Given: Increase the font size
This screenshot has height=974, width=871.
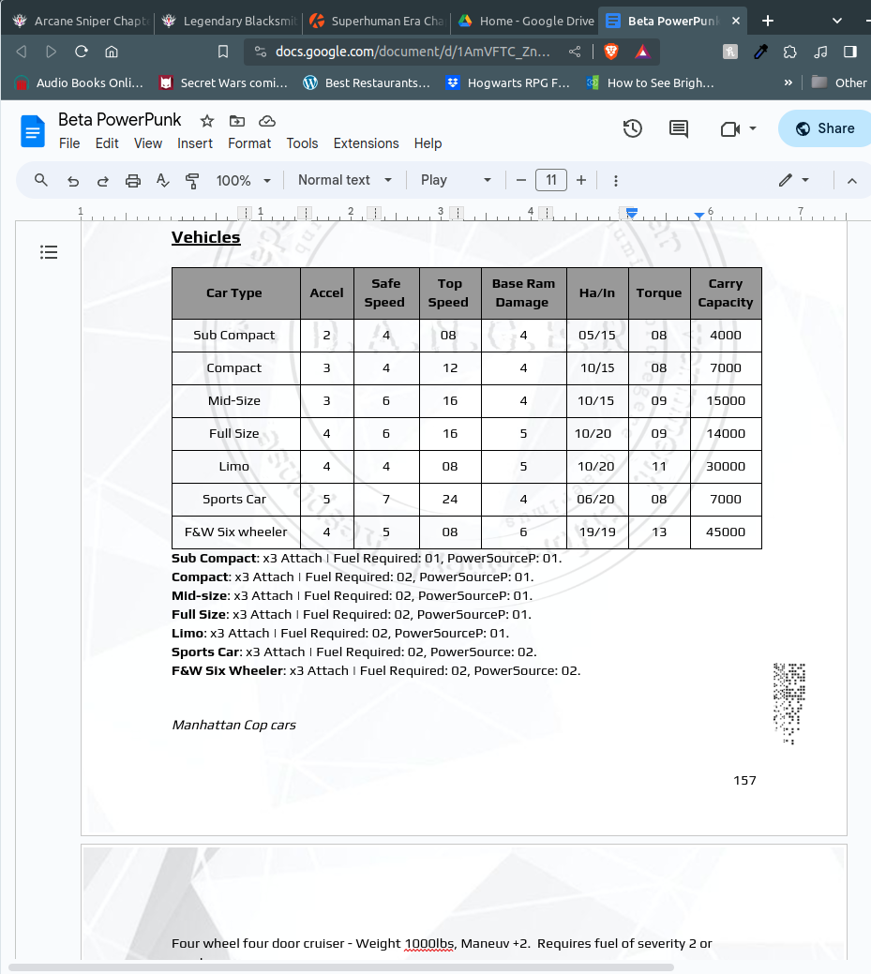Looking at the screenshot, I should pyautogui.click(x=581, y=180).
